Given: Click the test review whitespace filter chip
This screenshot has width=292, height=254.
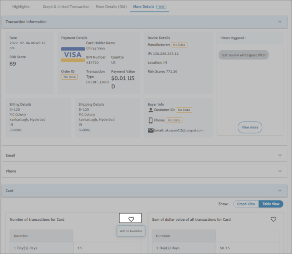Looking at the screenshot, I should point(243,55).
